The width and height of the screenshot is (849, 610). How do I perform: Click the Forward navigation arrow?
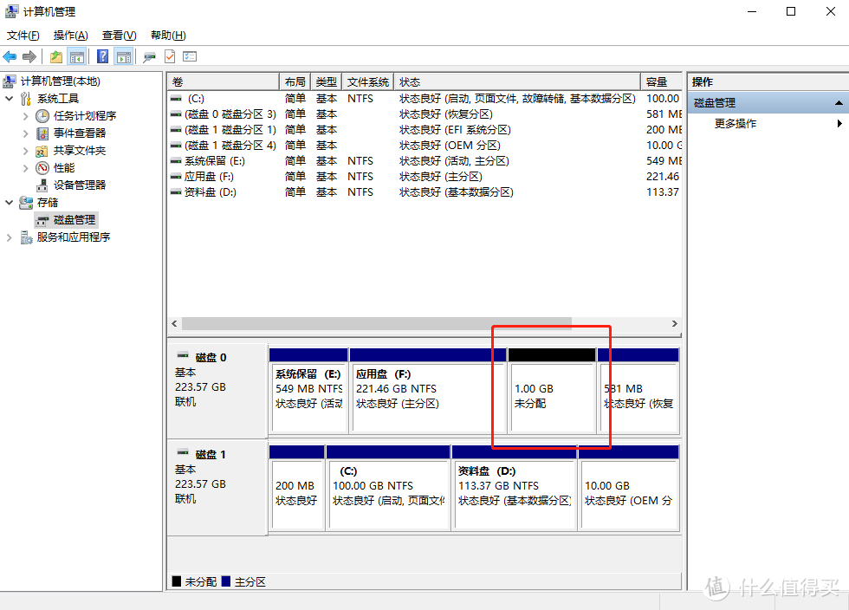(29, 56)
